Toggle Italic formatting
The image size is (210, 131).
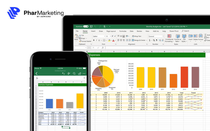96,40
